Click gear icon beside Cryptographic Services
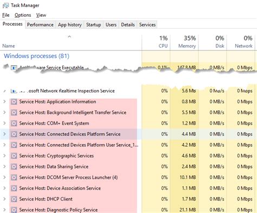This screenshot has height=213, width=257. [x=14, y=156]
